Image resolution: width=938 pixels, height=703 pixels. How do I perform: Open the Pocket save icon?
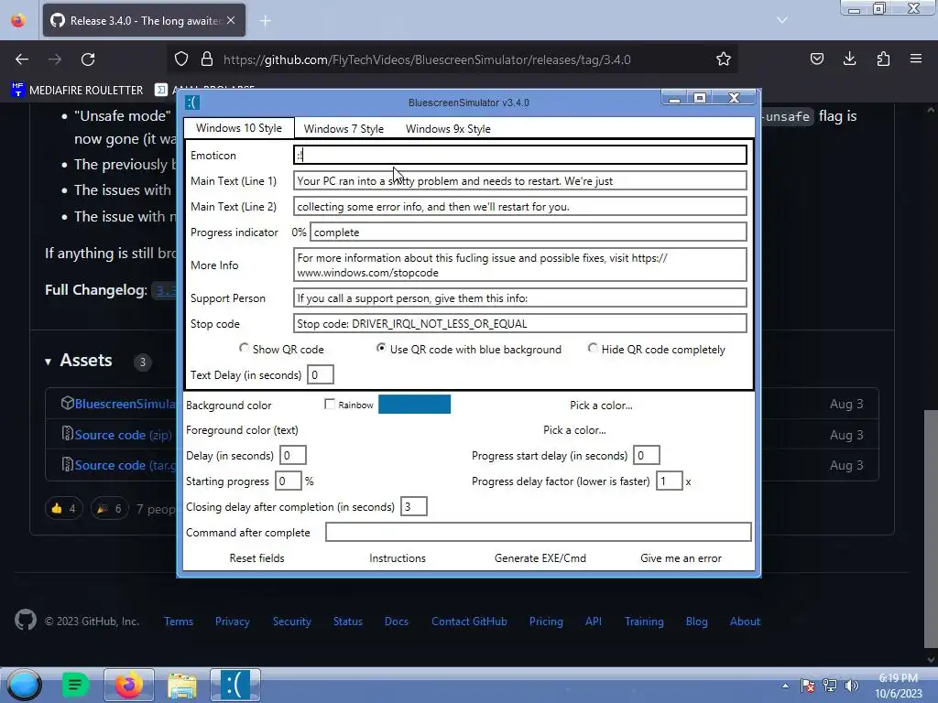point(816,59)
